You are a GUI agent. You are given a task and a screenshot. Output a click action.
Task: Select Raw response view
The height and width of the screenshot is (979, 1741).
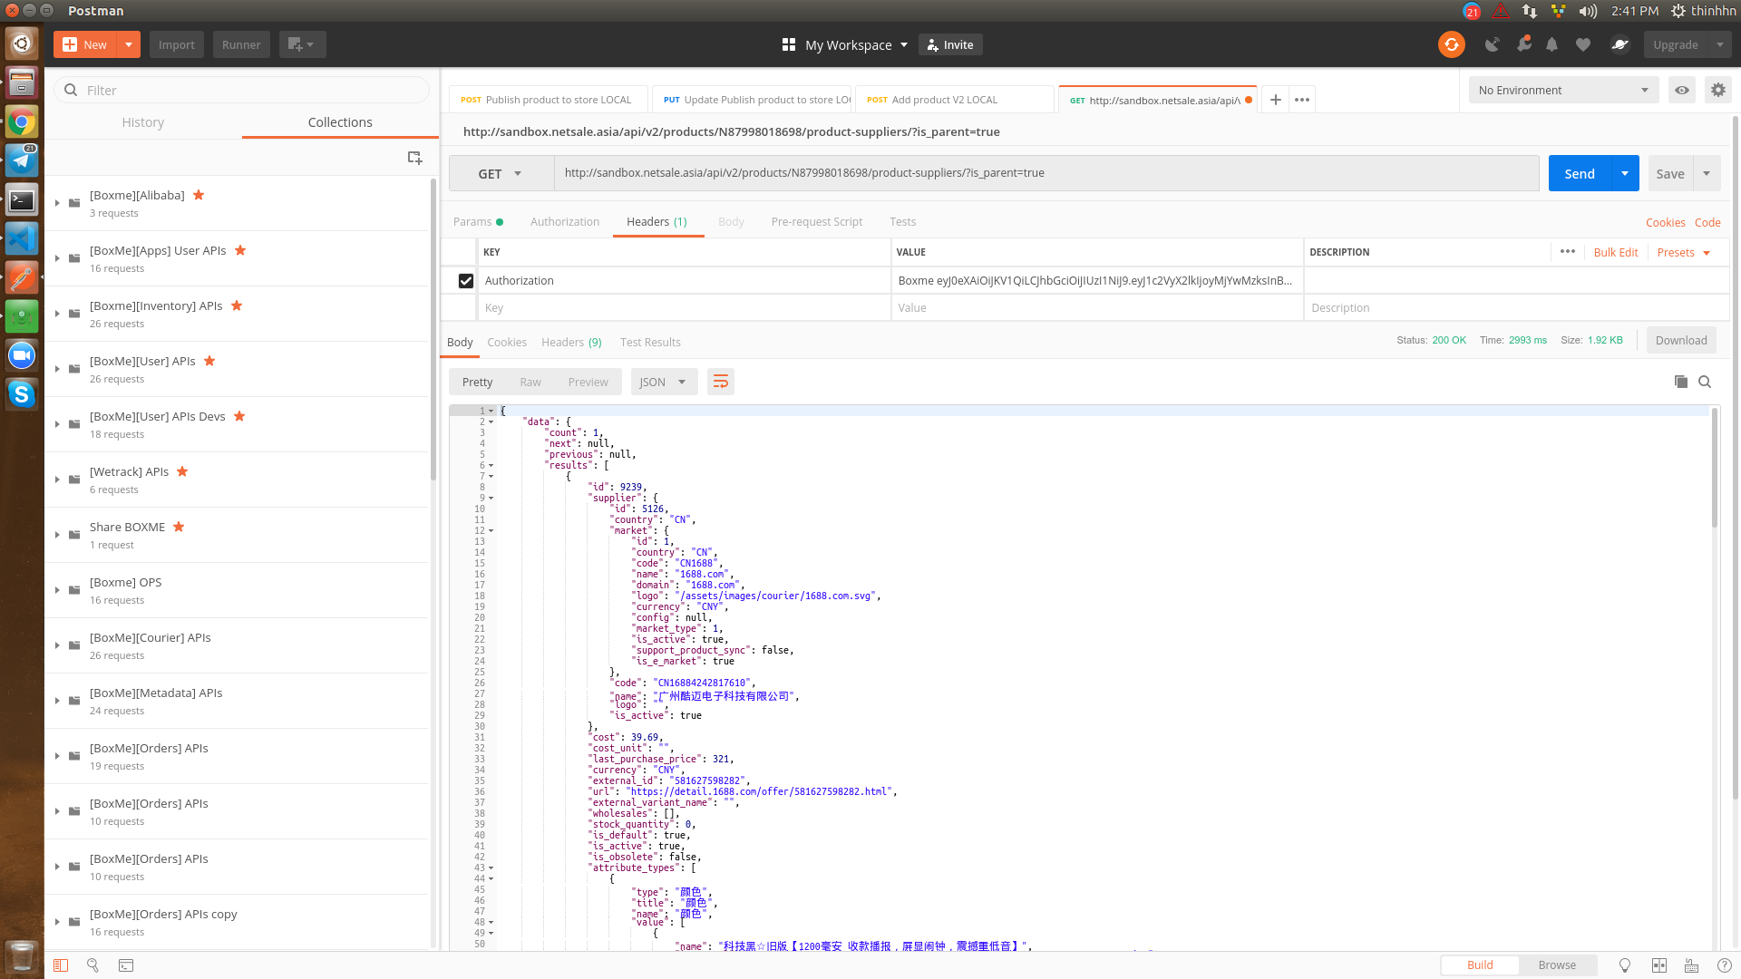click(530, 382)
